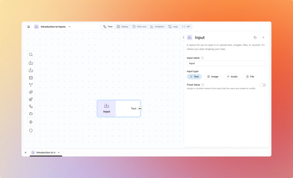Set input type to Image

(213, 76)
